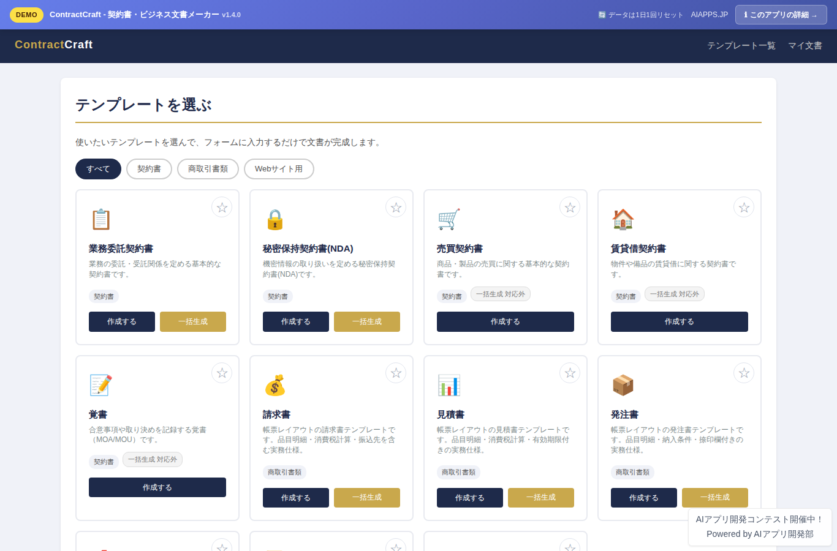Click the 覚書 card title
Viewport: 837px width, 551px height.
[x=98, y=414]
